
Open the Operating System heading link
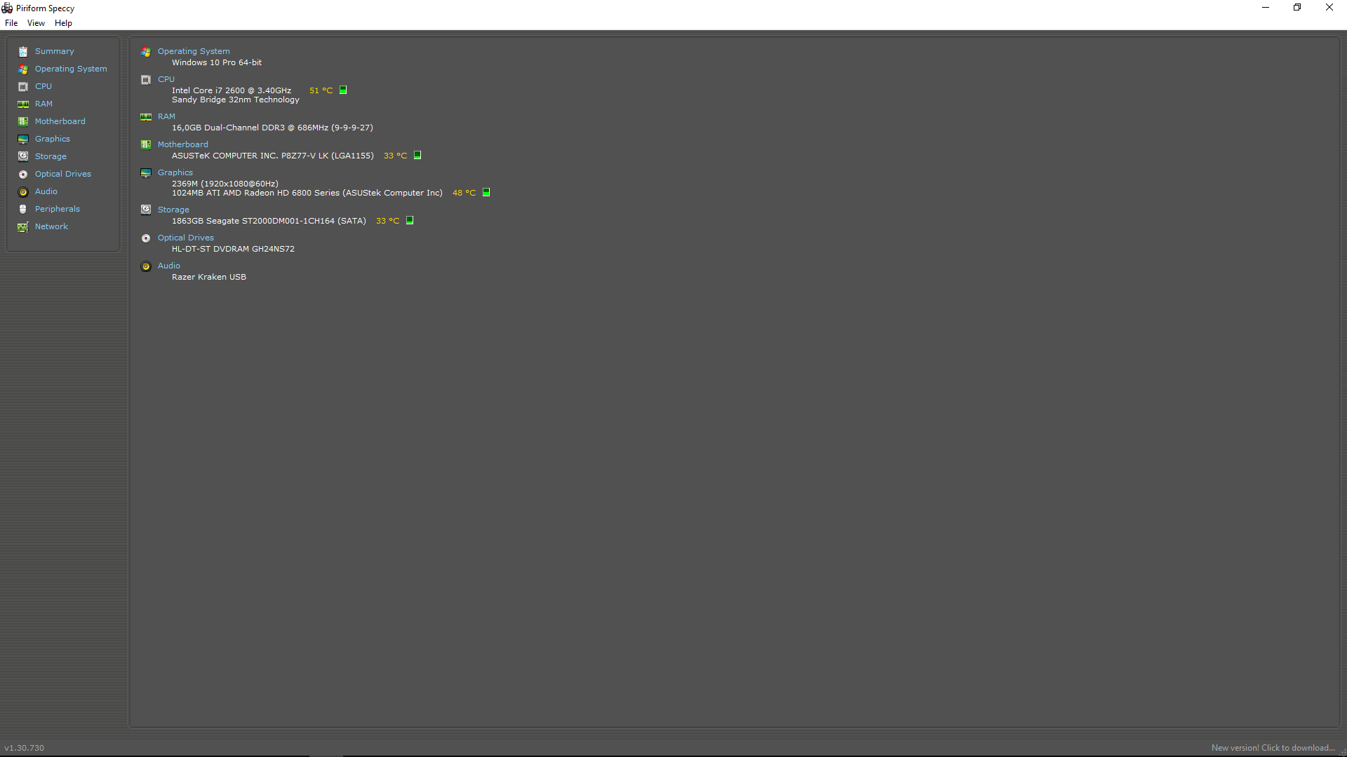tap(194, 51)
